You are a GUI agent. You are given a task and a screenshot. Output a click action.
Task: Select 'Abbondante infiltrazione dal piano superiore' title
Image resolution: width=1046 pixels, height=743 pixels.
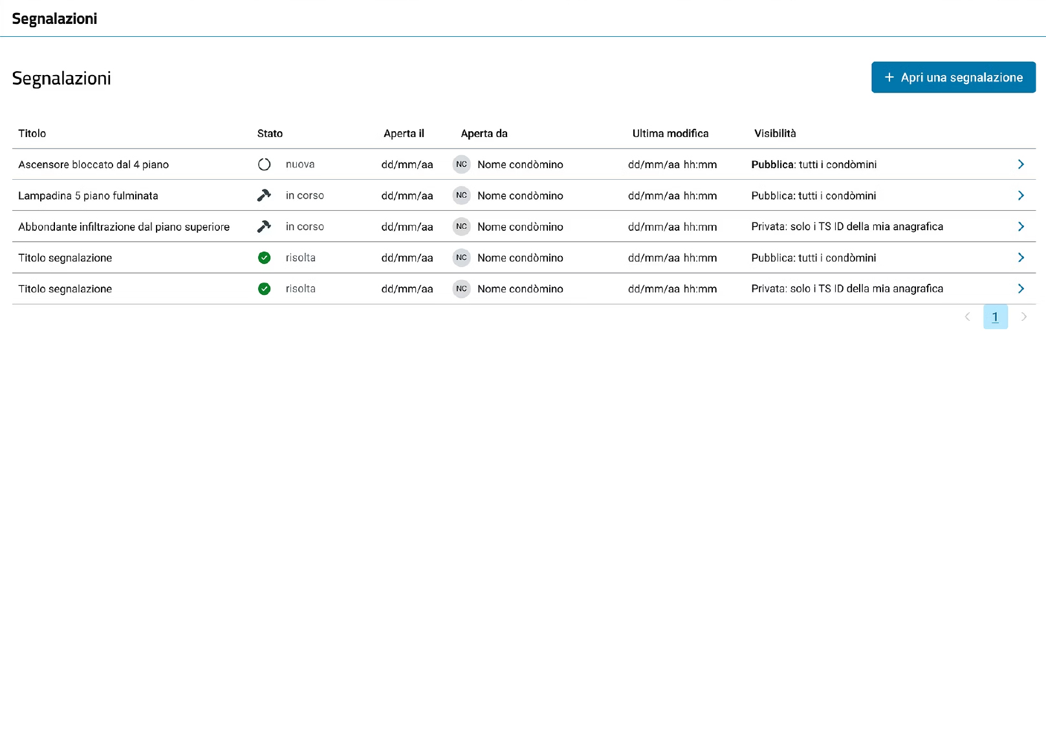click(124, 226)
